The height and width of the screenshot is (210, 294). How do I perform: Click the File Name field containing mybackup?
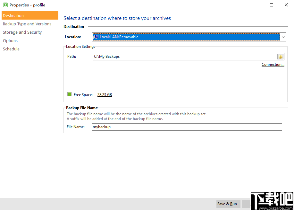187,127
